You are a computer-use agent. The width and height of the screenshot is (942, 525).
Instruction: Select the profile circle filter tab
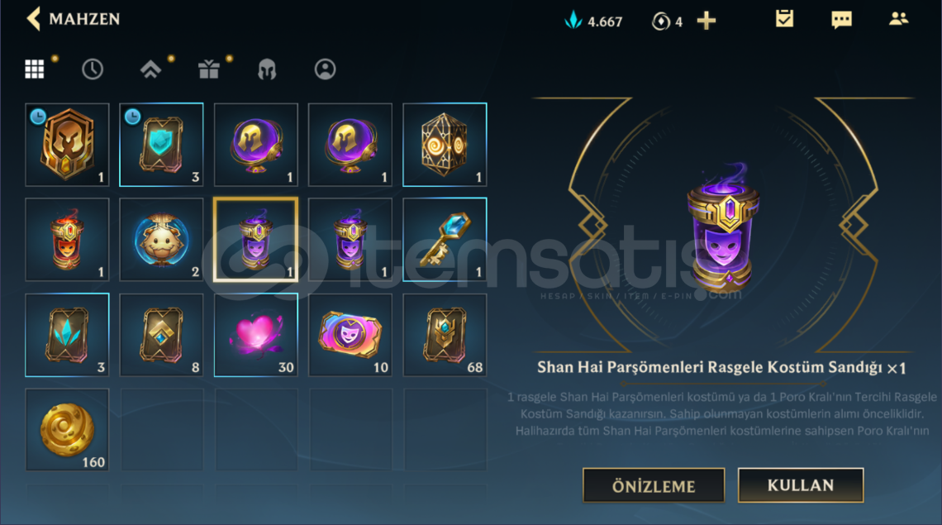pyautogui.click(x=325, y=69)
